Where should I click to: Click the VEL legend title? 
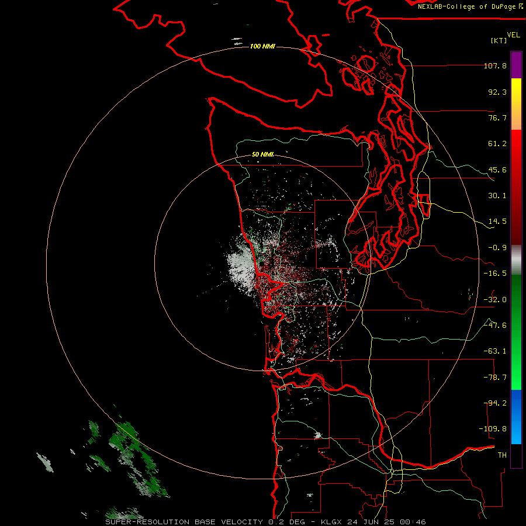(x=513, y=35)
